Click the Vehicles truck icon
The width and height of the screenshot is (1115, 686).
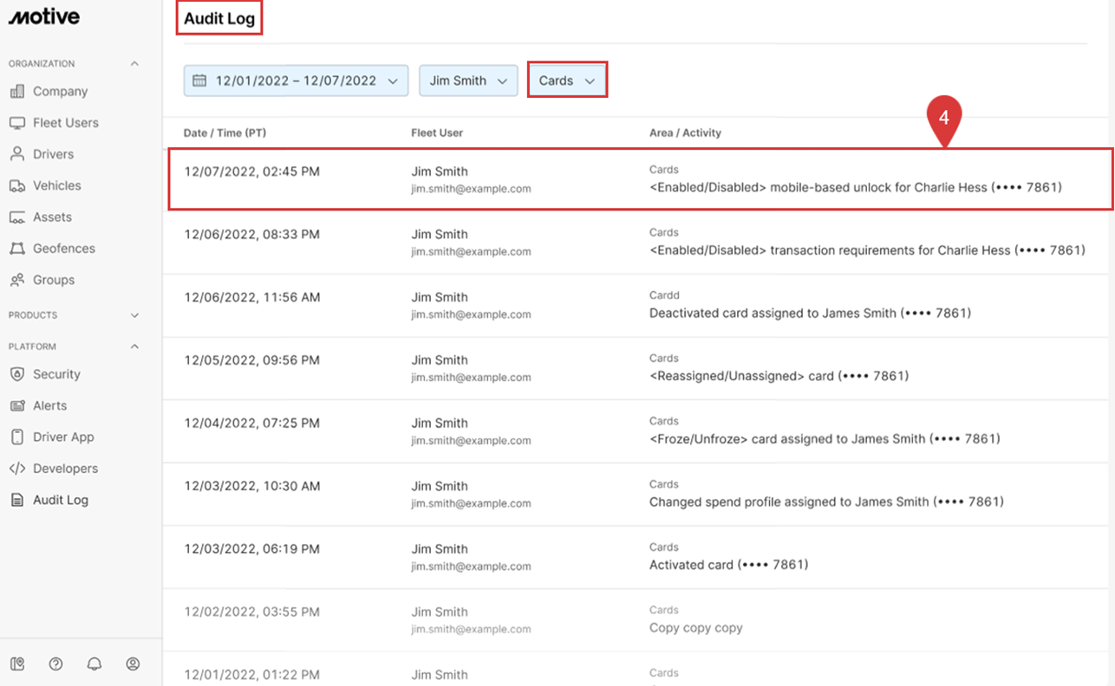point(17,186)
